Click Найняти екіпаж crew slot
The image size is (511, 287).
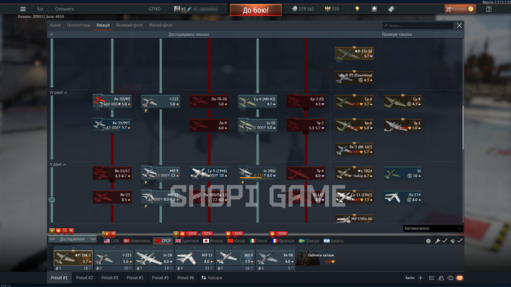point(315,258)
